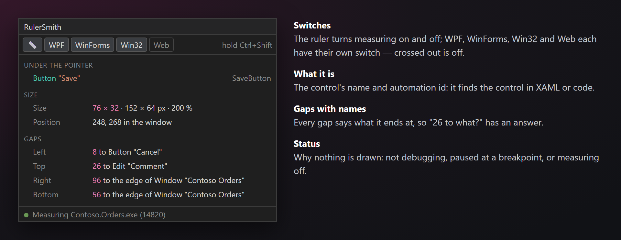Screen dimensions: 621x240
Task: Click the 'hold Ctrl+Shift' hint
Action: [247, 45]
